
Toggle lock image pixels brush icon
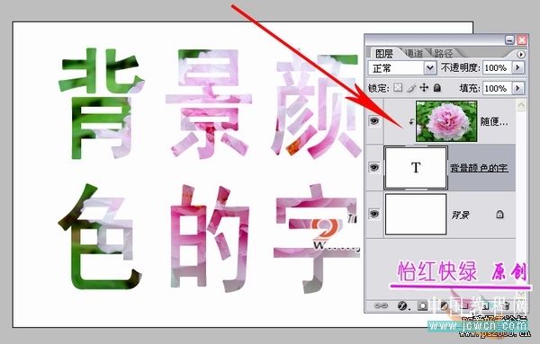(411, 88)
